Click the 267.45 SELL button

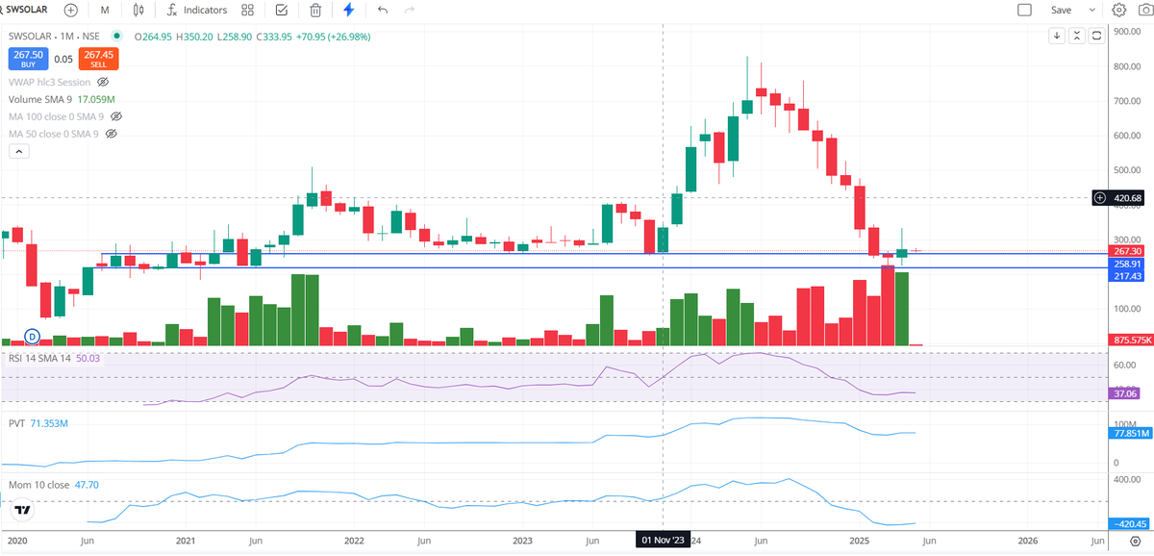coord(98,60)
